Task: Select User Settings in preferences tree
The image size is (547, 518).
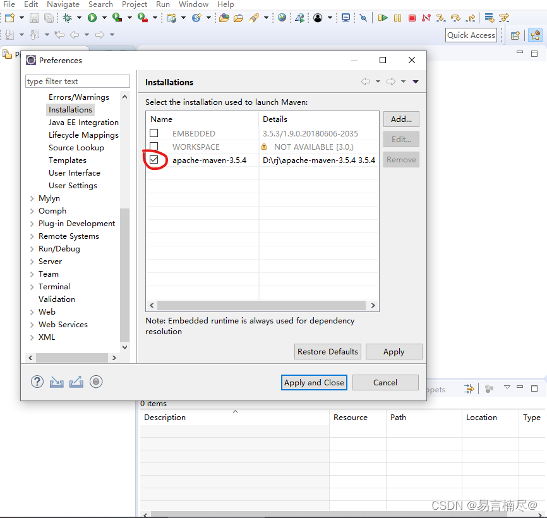Action: pyautogui.click(x=73, y=186)
